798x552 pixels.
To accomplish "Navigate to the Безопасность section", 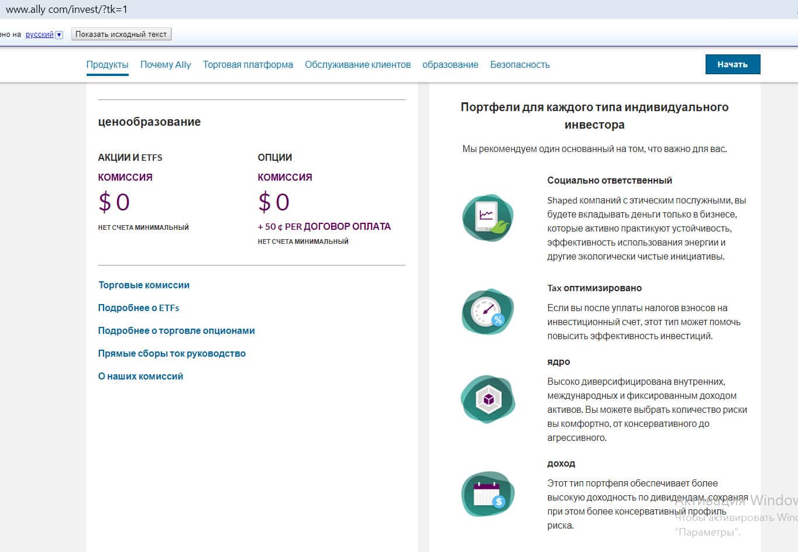I will point(520,65).
